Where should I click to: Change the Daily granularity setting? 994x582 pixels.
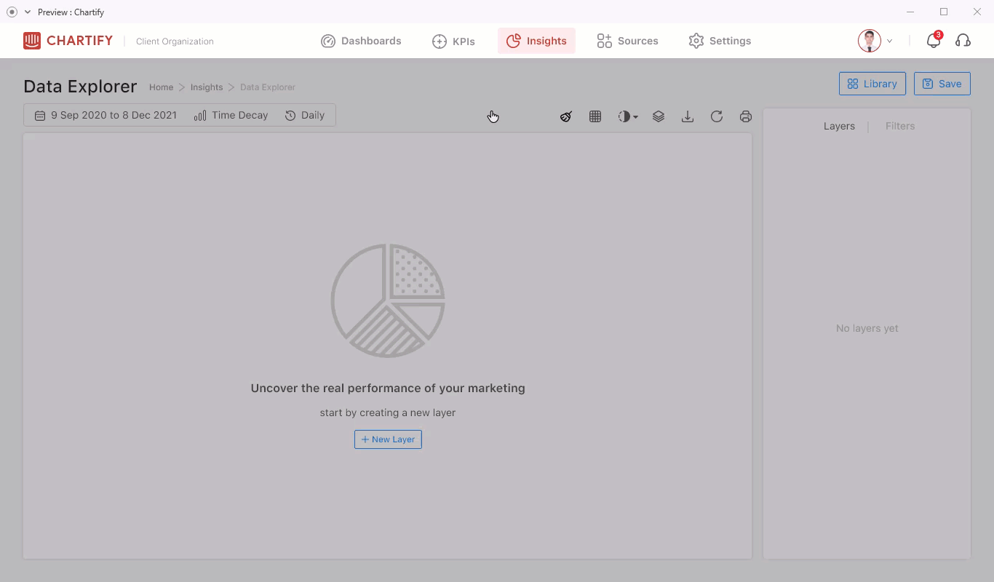(x=304, y=115)
